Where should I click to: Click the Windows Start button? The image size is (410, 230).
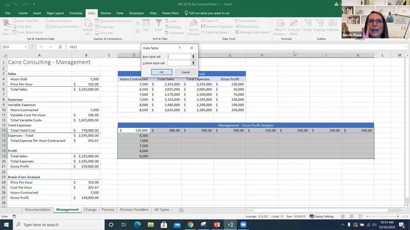coord(6,225)
